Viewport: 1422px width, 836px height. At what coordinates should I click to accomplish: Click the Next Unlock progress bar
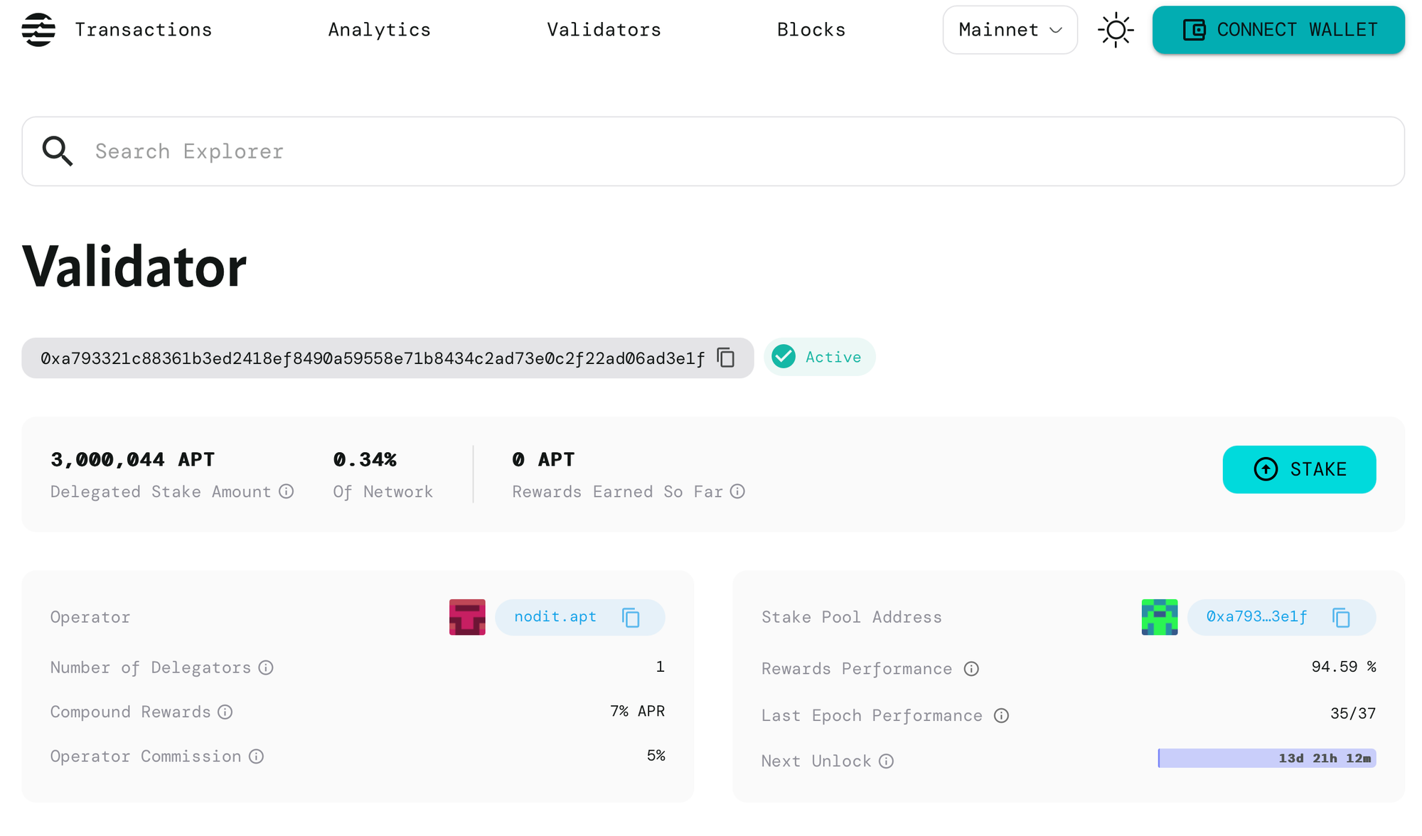[1266, 759]
